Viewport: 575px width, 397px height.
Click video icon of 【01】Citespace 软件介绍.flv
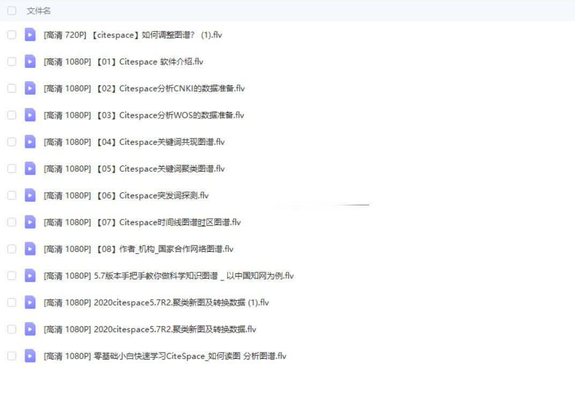point(30,62)
